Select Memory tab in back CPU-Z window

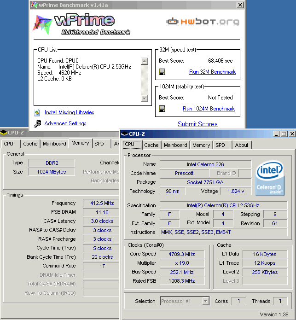tap(80, 143)
